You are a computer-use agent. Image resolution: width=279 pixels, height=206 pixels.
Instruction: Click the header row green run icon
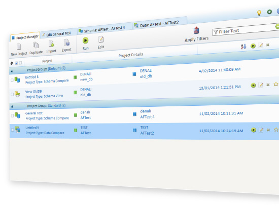pyautogui.click(x=253, y=46)
